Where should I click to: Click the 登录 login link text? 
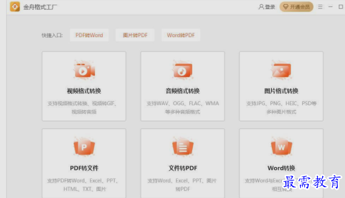pyautogui.click(x=270, y=7)
